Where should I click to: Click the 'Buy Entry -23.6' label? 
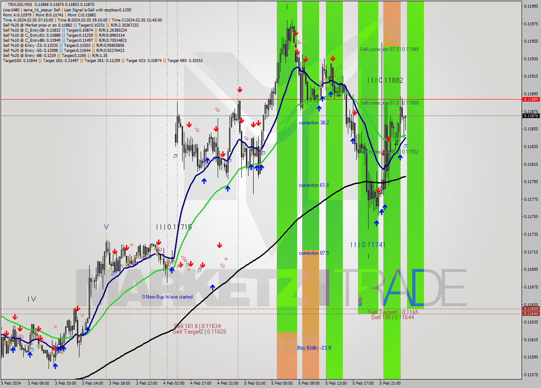[314, 348]
